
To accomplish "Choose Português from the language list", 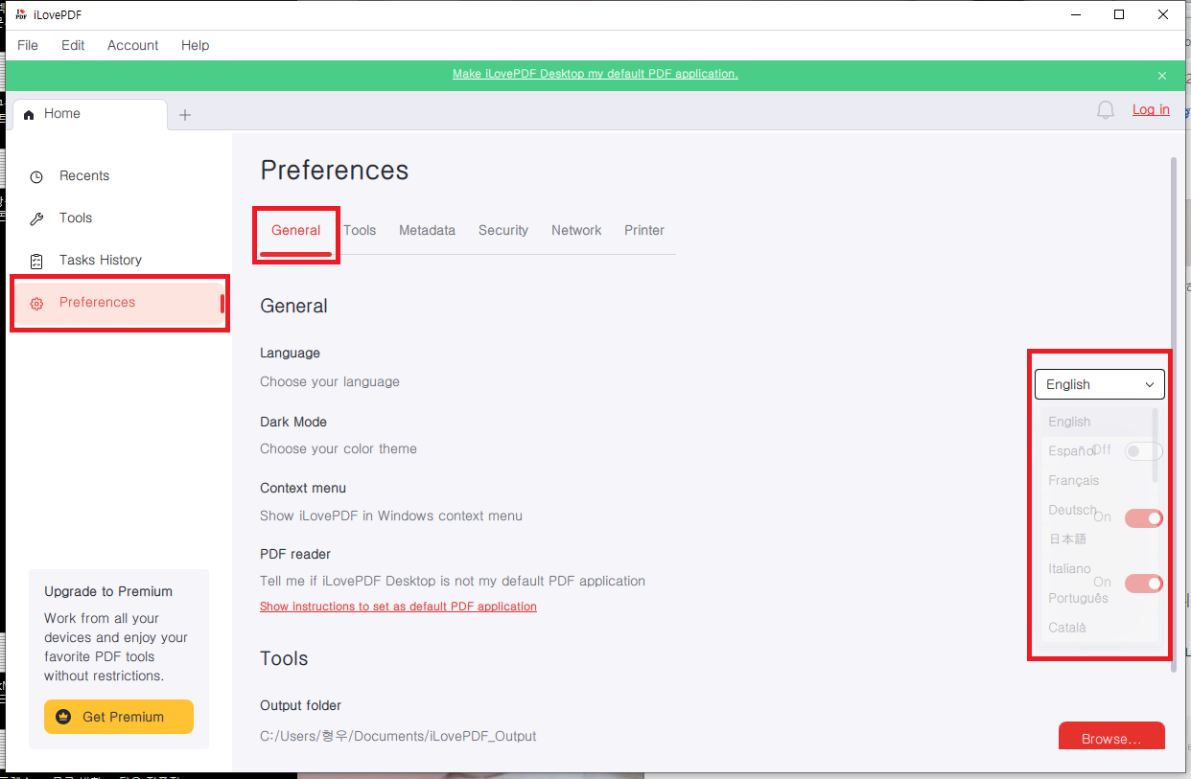I will (1078, 598).
